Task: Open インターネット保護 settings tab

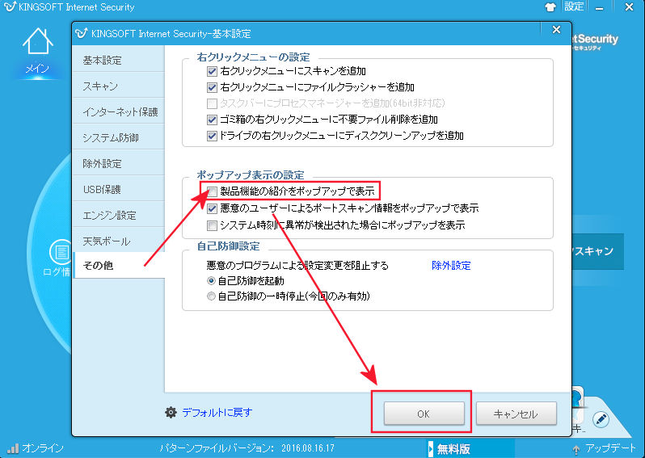Action: pos(119,111)
